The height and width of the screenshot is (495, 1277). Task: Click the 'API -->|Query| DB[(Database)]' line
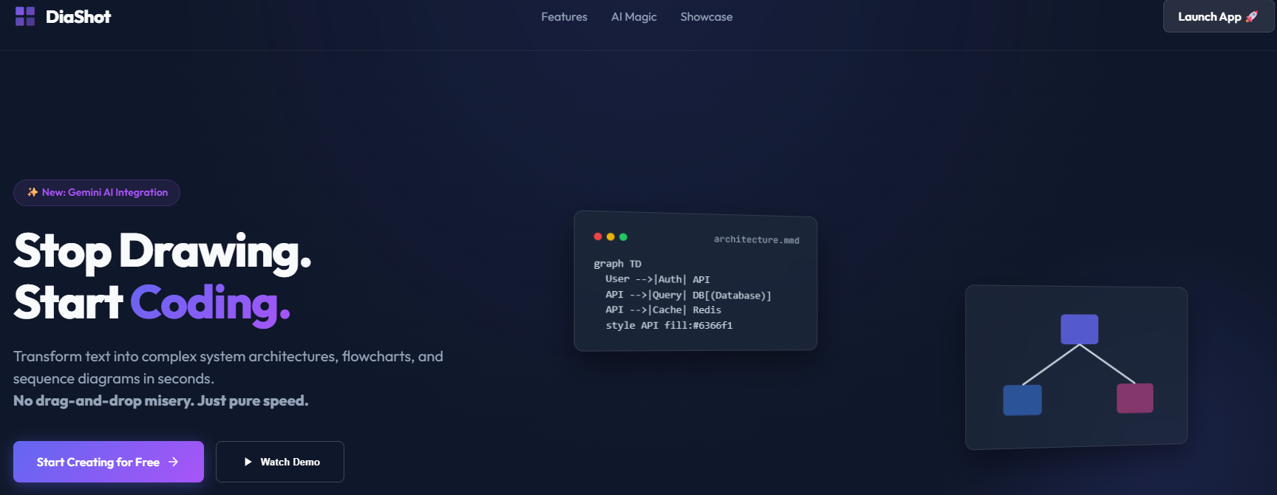[x=689, y=295]
